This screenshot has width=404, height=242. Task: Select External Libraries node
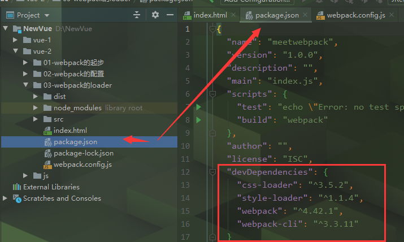[89, 187]
